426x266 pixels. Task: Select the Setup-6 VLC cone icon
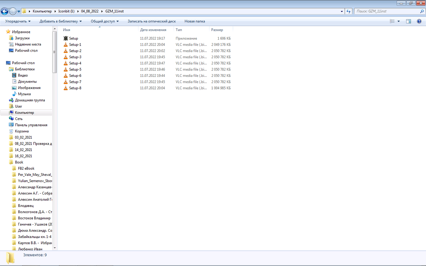pos(66,76)
